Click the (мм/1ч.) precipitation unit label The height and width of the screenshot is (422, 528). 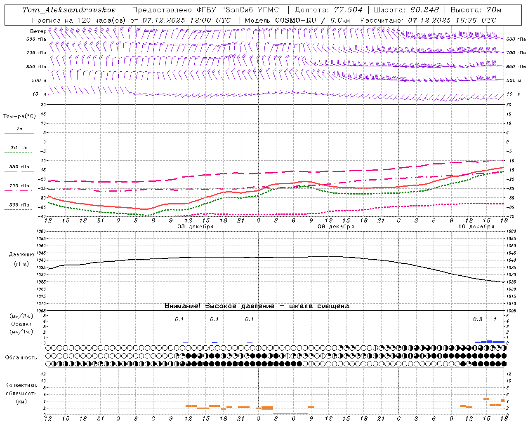[x=21, y=332]
